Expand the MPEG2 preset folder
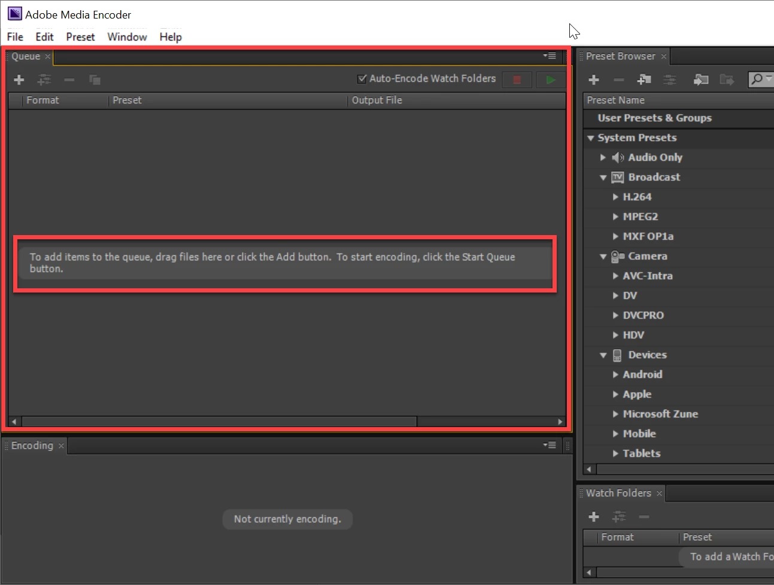 [615, 217]
